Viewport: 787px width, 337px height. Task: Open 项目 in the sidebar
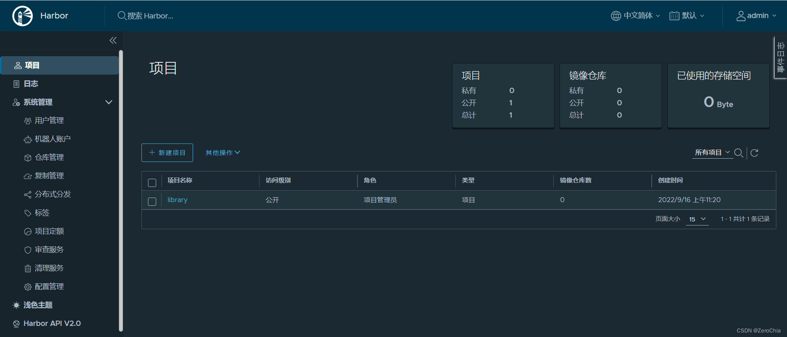click(x=59, y=65)
